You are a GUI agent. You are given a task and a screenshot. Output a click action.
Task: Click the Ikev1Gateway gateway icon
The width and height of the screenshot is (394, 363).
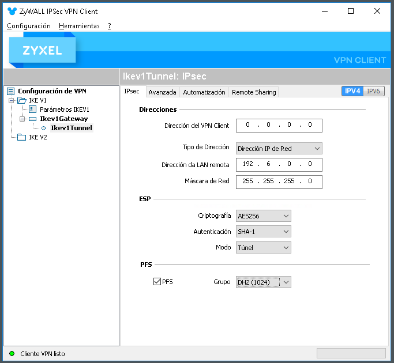(x=33, y=119)
